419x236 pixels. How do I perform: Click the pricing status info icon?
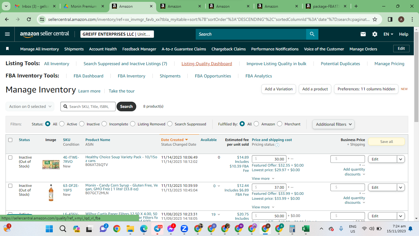coord(277,145)
